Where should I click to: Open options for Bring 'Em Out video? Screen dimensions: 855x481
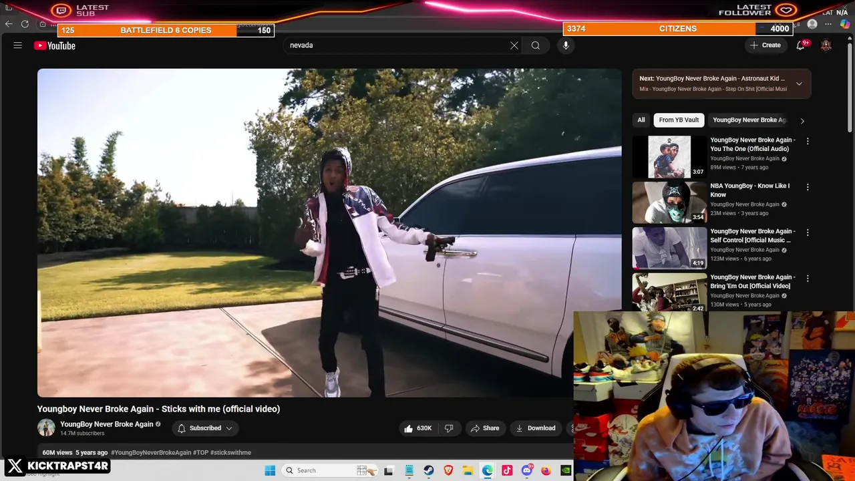808,278
